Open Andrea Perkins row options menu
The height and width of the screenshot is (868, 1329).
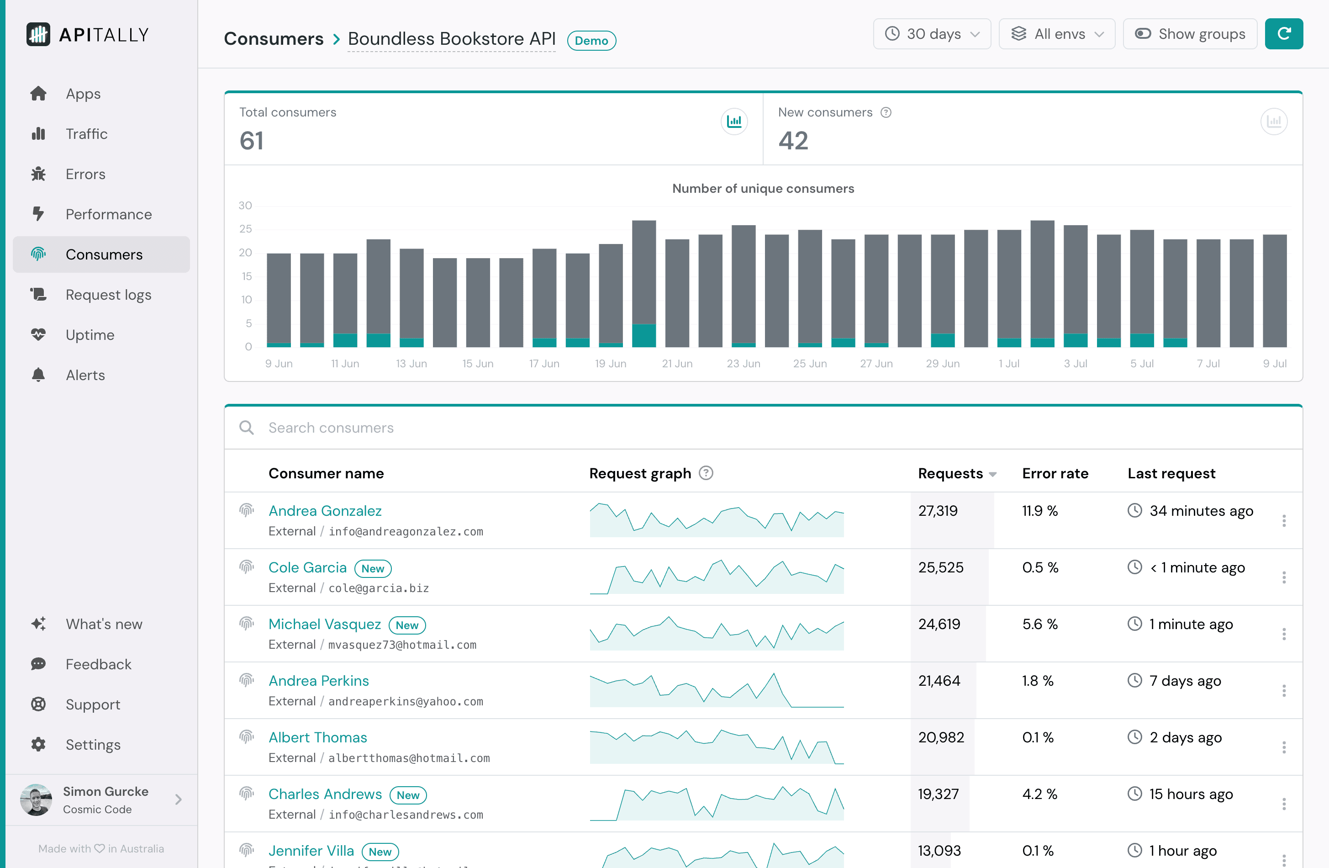pyautogui.click(x=1284, y=690)
